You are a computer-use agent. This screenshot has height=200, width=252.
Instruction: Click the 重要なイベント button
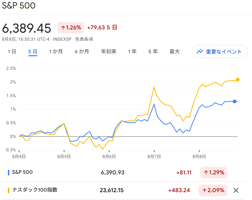220,52
